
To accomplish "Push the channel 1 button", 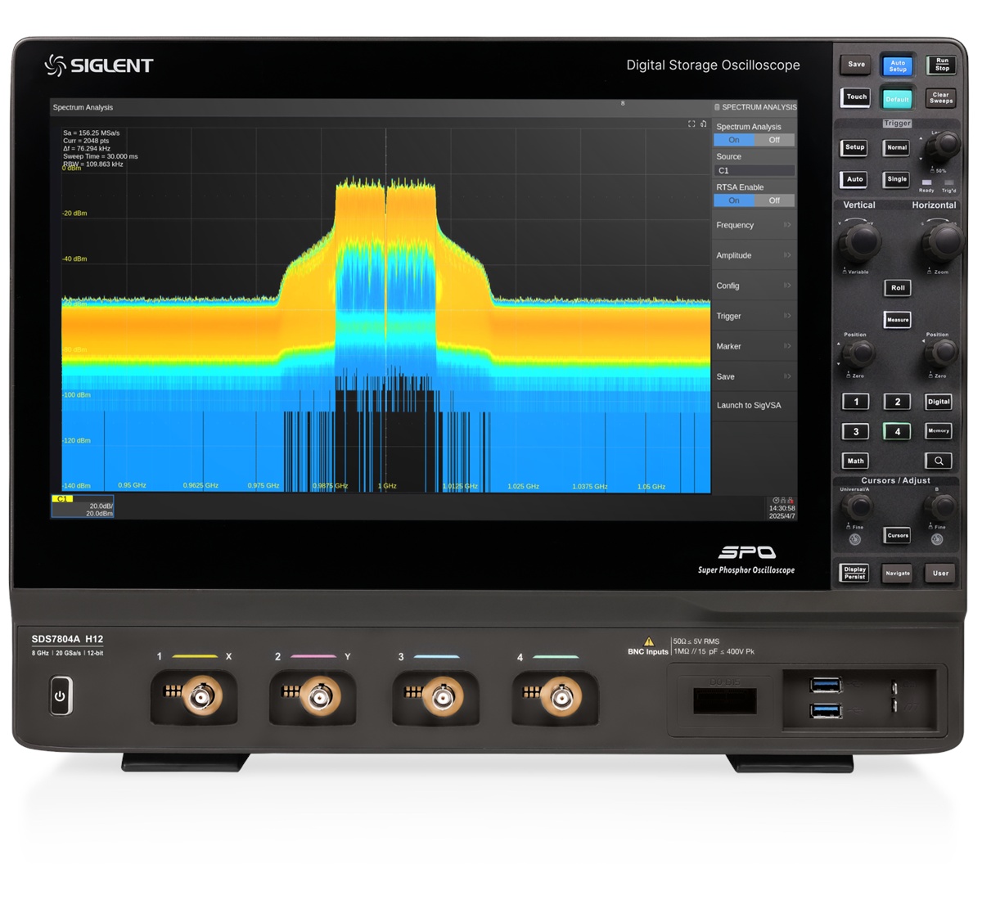I will pos(856,402).
